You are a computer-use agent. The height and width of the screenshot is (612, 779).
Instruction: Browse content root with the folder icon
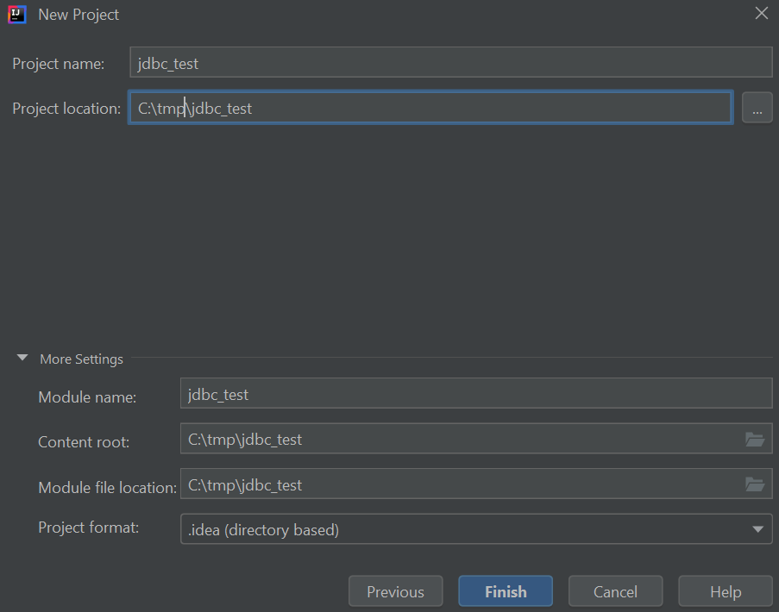point(755,440)
